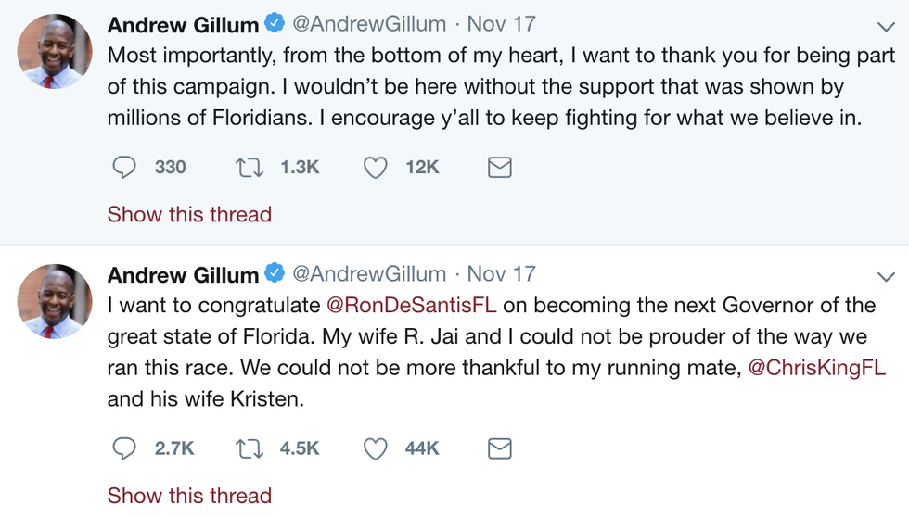Like the tweet with 12K likes
Image resolution: width=909 pixels, height=517 pixels.
click(375, 168)
